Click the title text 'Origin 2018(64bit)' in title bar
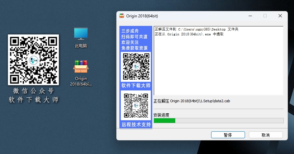Image resolution: width=294 pixels, height=154 pixels. pos(142,16)
